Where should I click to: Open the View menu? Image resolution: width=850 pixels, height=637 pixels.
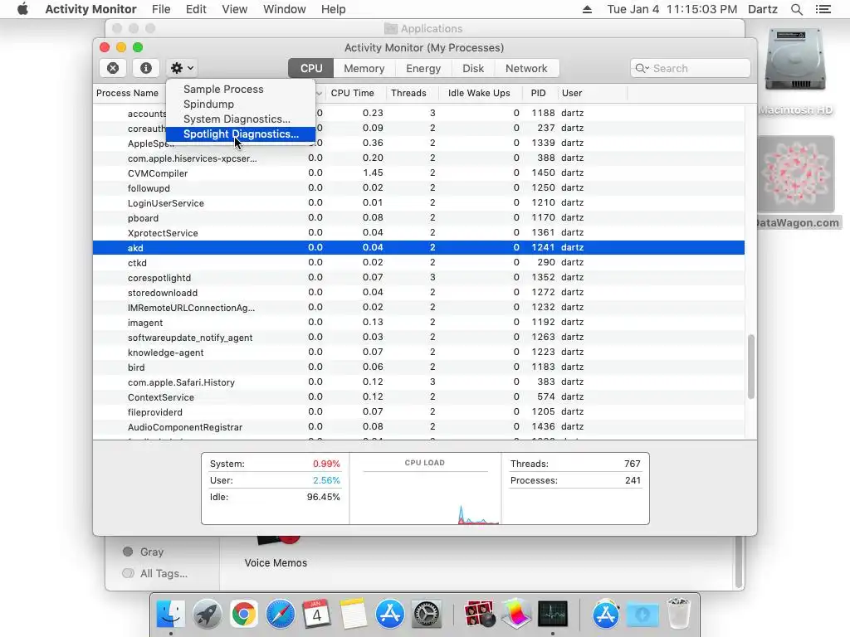[x=235, y=9]
